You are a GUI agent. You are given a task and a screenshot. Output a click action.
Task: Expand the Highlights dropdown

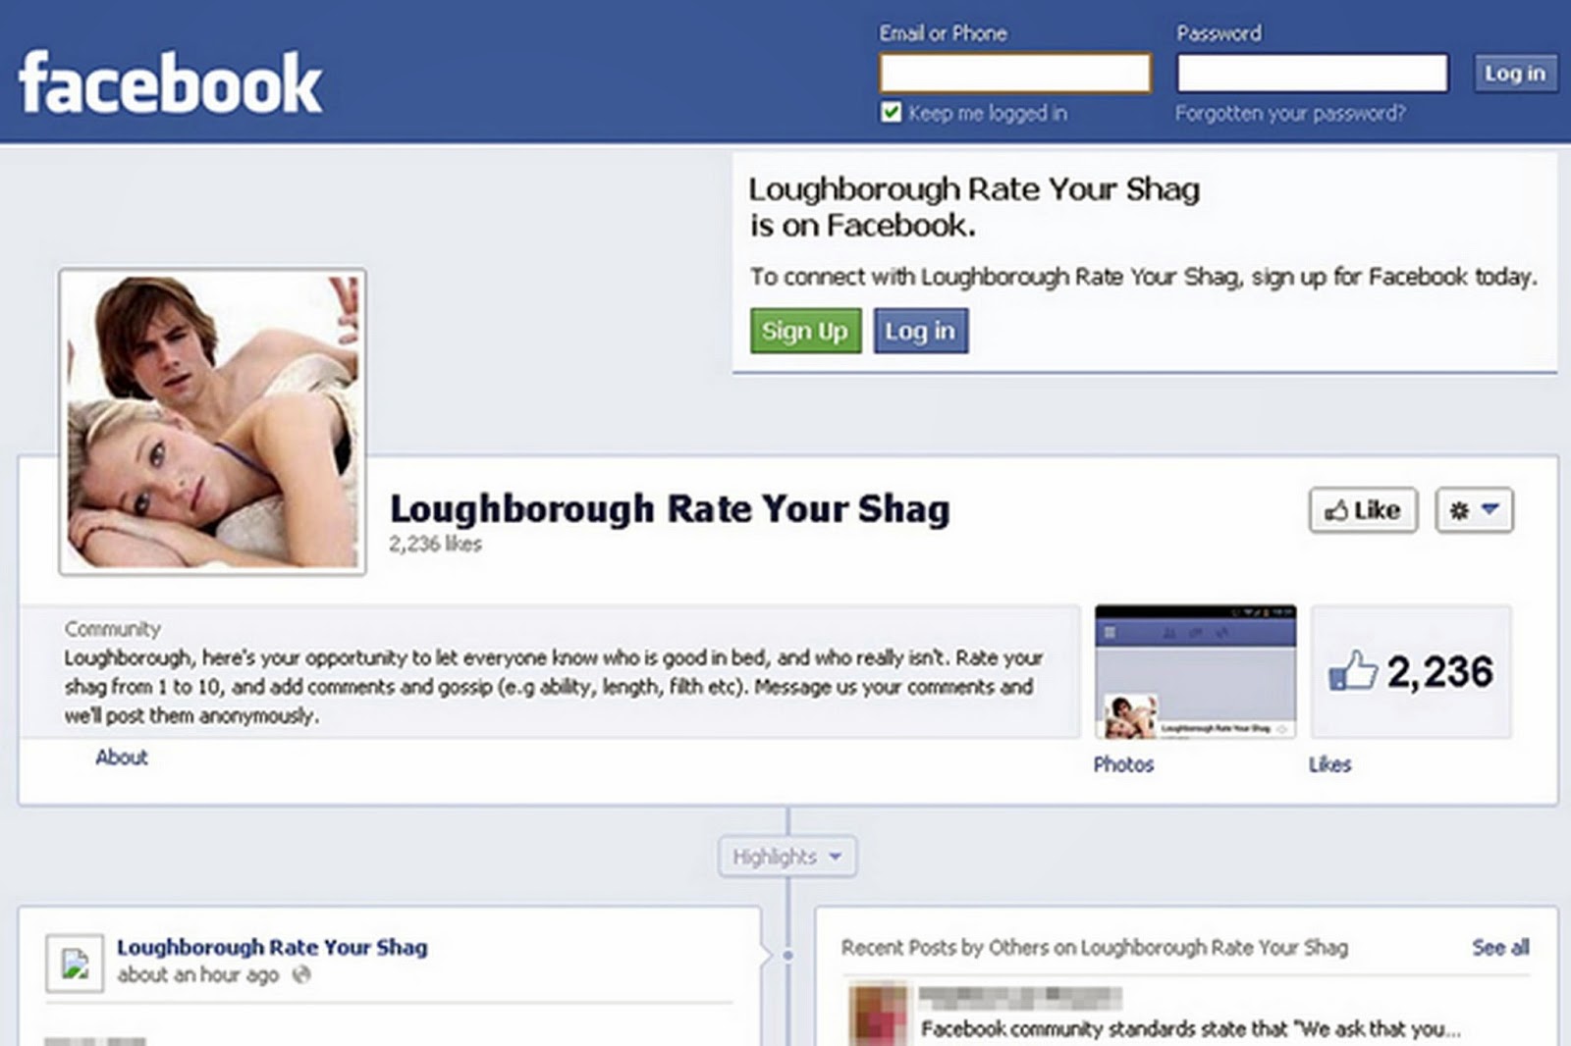787,857
